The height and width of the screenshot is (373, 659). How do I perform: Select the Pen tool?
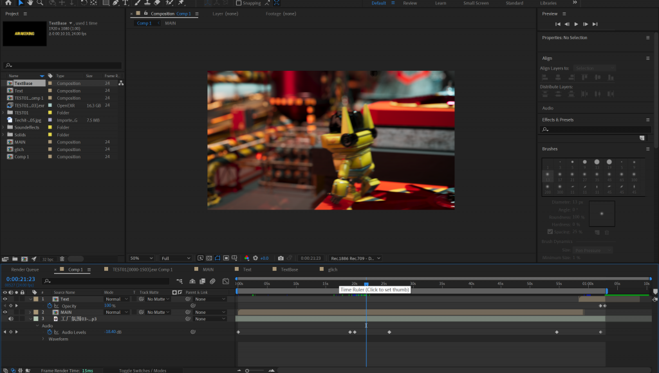(116, 3)
